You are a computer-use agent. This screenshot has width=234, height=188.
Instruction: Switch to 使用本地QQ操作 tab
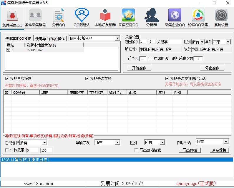click(x=18, y=38)
